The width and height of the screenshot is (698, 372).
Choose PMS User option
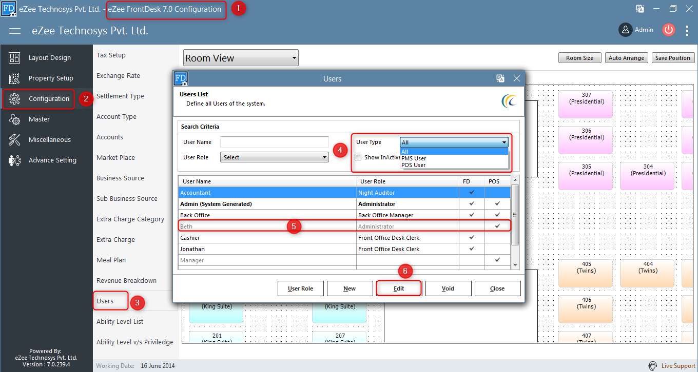(x=454, y=158)
